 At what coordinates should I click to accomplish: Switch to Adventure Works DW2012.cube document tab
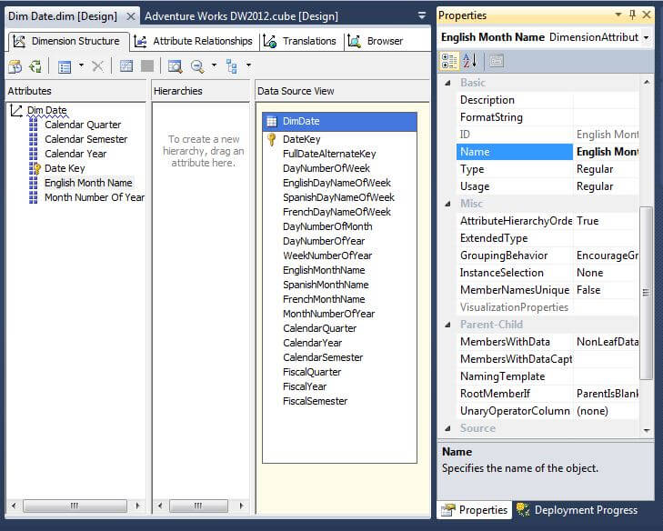point(241,16)
